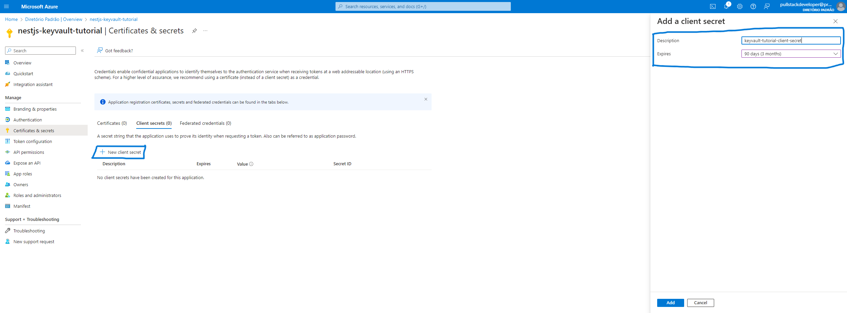Screen dimensions: 847x313
Task: Click the Manifest icon
Action: click(7, 206)
